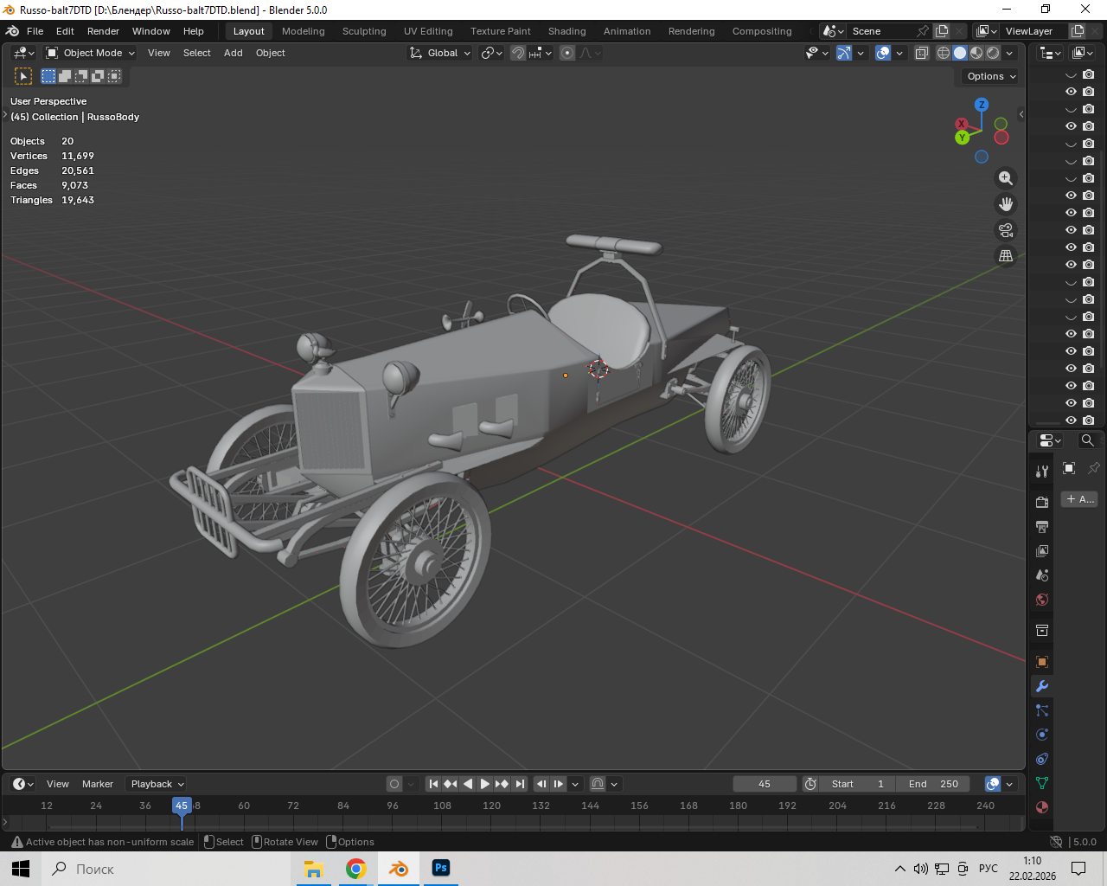
Task: Click the End frame 250 field
Action: point(933,784)
